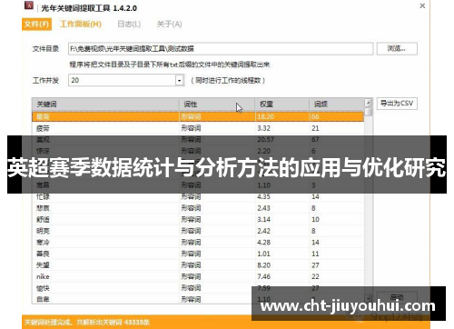Click the frequency value 21
The width and height of the screenshot is (454, 329).
click(315, 128)
